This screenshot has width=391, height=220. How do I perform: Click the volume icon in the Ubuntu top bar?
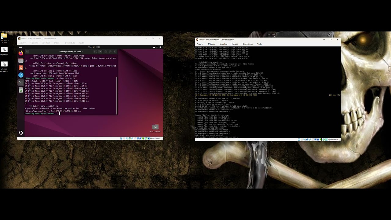click(157, 47)
